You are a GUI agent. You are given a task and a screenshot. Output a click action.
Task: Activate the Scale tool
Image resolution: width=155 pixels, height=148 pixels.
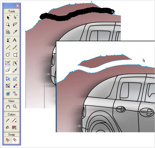pyautogui.click(x=7, y=63)
